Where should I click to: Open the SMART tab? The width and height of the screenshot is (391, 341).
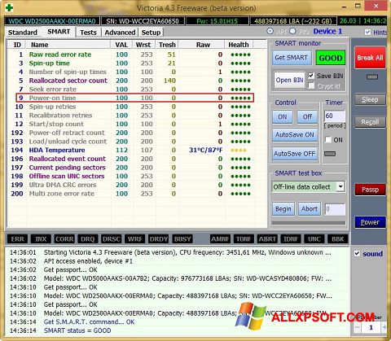pos(59,32)
